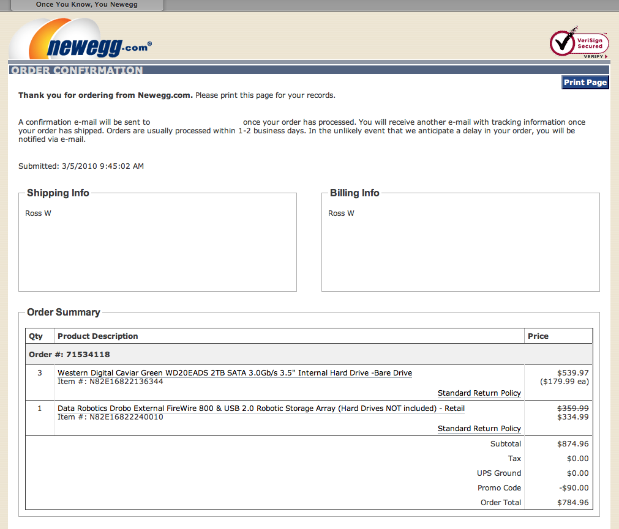Click the Newegg.com logo
The image size is (619, 529).
tap(81, 39)
